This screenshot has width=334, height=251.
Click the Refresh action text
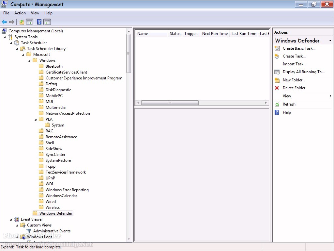click(289, 104)
